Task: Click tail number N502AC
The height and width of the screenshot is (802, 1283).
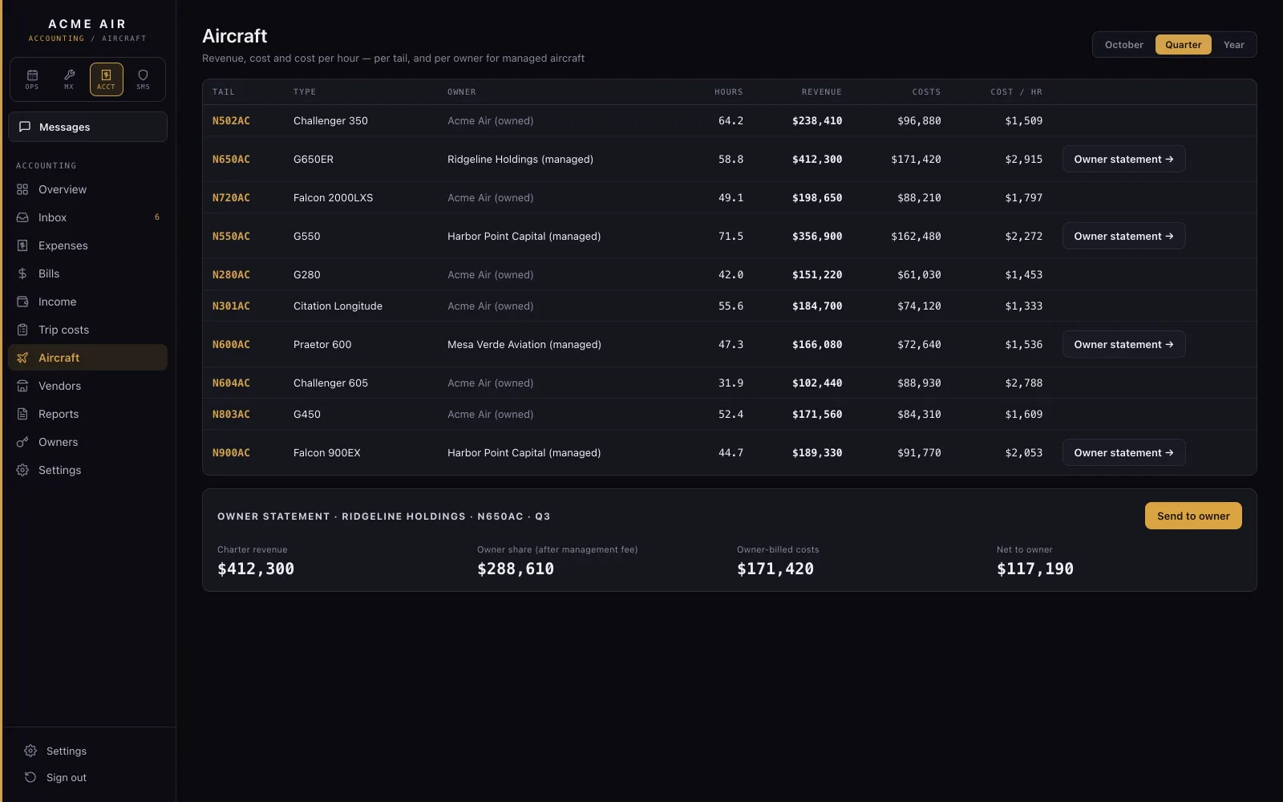Action: tap(231, 120)
